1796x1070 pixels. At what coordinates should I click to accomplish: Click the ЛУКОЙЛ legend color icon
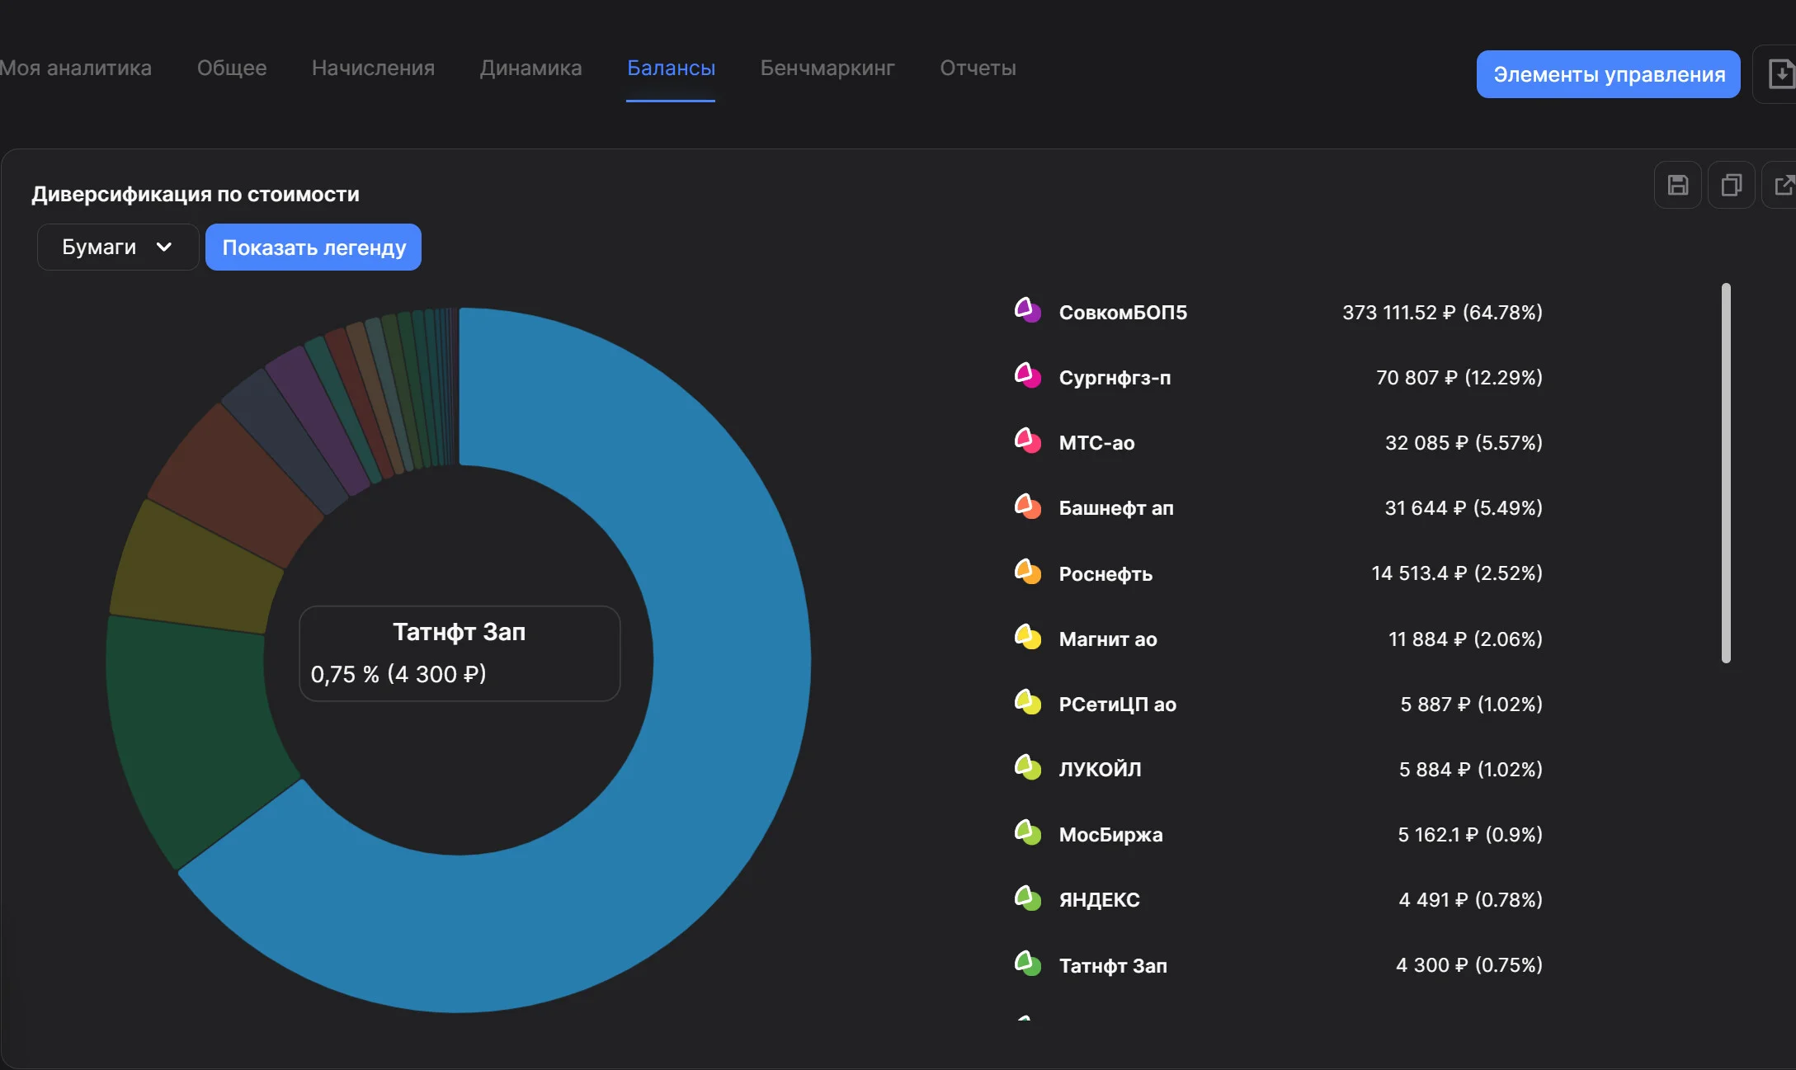pos(1027,768)
